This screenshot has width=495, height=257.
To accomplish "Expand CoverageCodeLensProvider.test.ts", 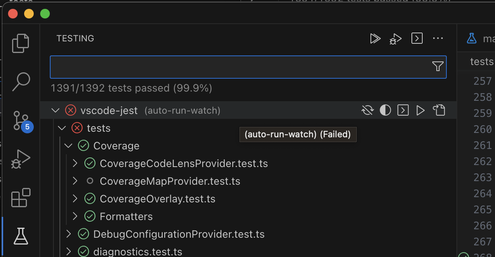I will pyautogui.click(x=74, y=163).
